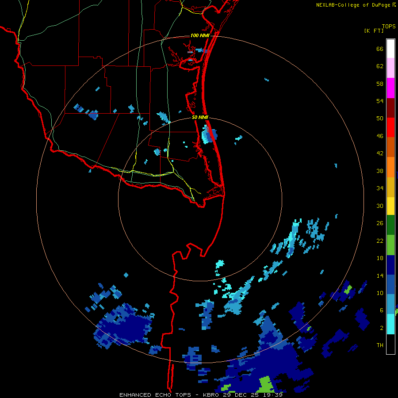
Task: Select the yellow legend swatch
Action: (390, 206)
